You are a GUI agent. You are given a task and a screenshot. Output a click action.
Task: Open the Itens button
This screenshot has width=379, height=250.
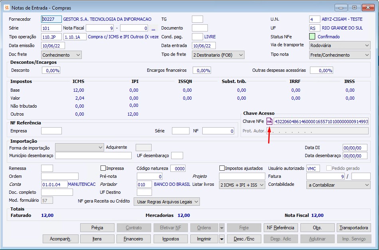(97, 239)
